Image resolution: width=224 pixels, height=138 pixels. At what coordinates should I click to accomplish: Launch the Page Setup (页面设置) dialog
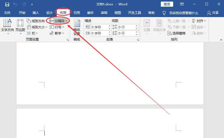pyautogui.click(x=67, y=40)
